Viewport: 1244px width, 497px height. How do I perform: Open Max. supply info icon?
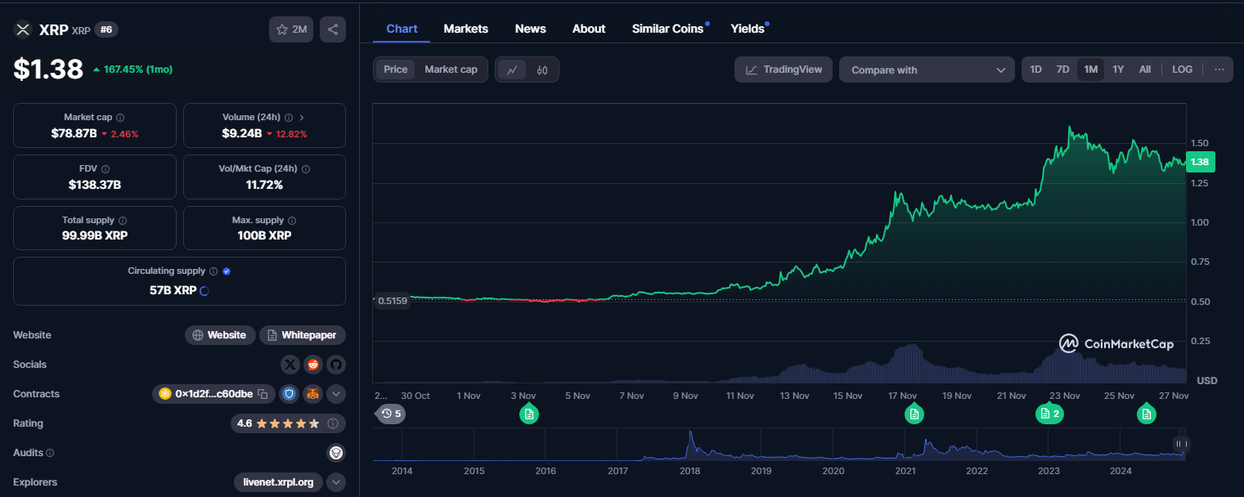point(292,221)
